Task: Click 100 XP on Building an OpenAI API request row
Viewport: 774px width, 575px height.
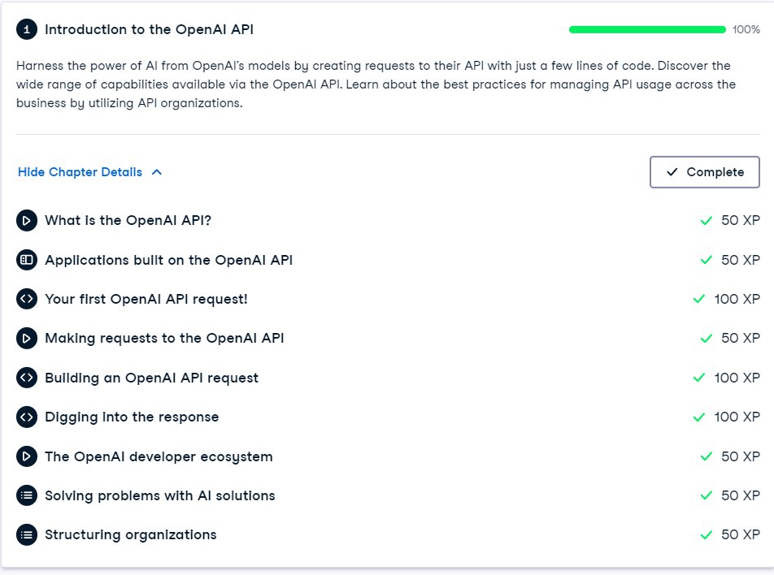Action: [x=737, y=378]
